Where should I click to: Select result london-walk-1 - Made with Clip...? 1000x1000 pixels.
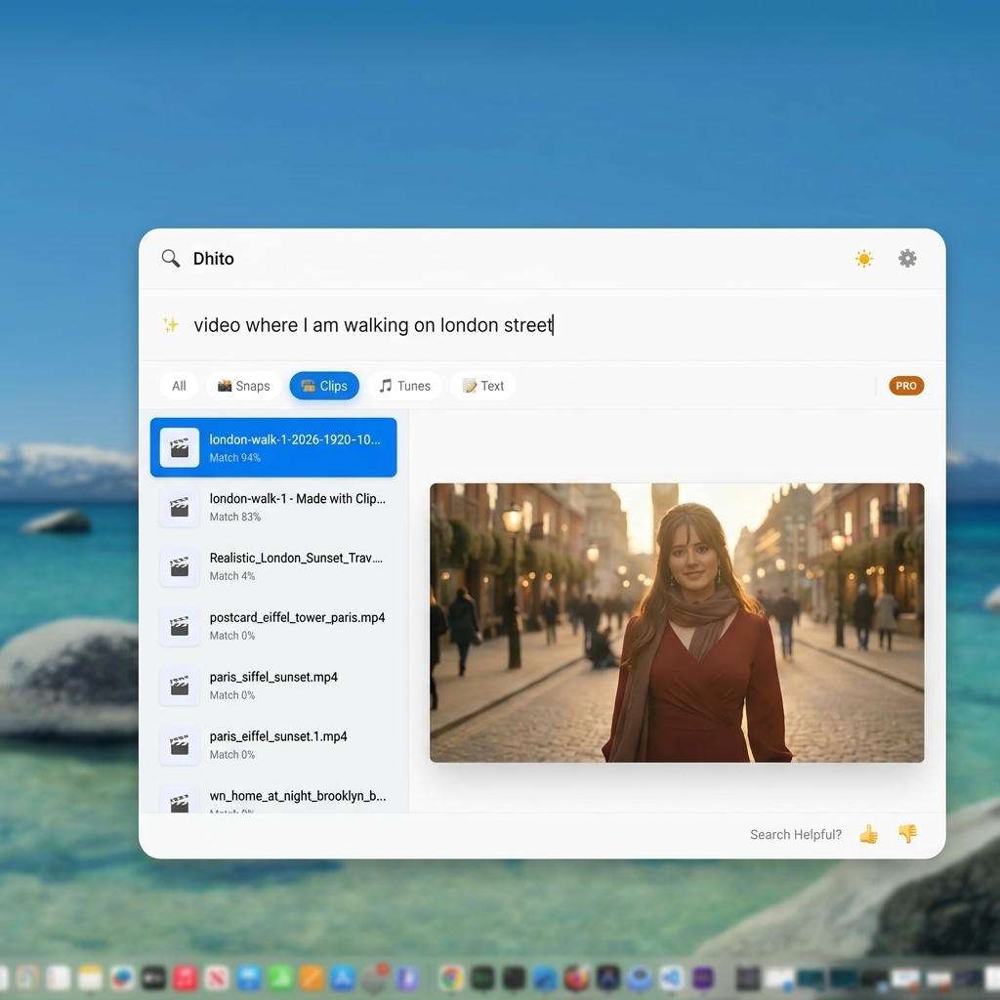[x=273, y=507]
